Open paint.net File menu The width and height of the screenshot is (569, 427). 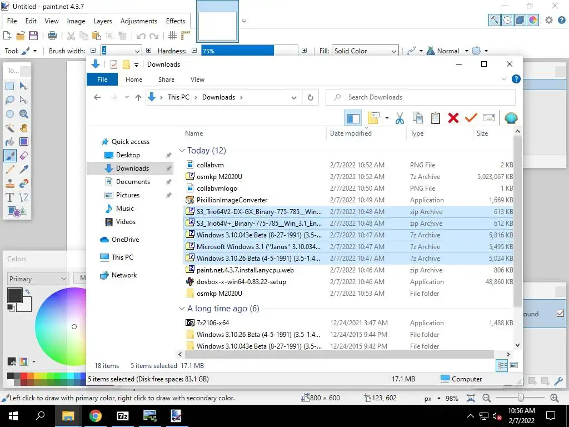coord(12,21)
